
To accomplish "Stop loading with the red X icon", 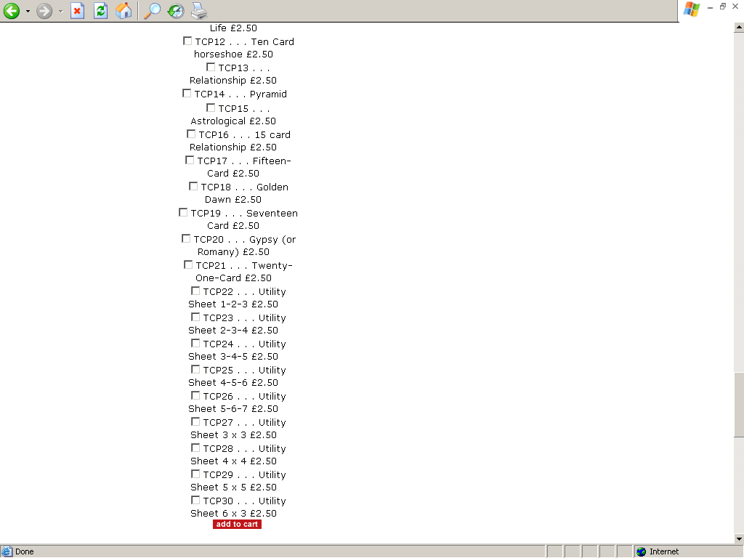I will tap(78, 11).
